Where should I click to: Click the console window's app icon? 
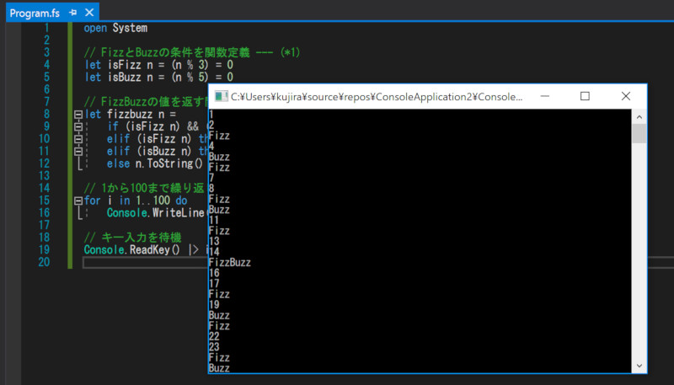(221, 97)
